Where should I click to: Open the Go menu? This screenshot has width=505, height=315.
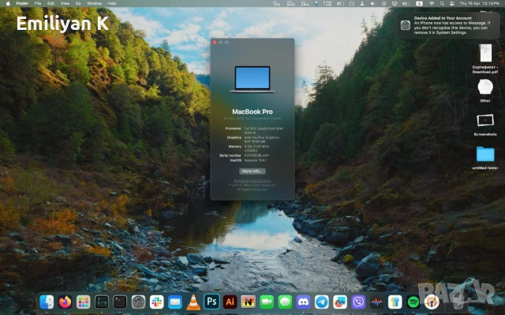pyautogui.click(x=78, y=3)
